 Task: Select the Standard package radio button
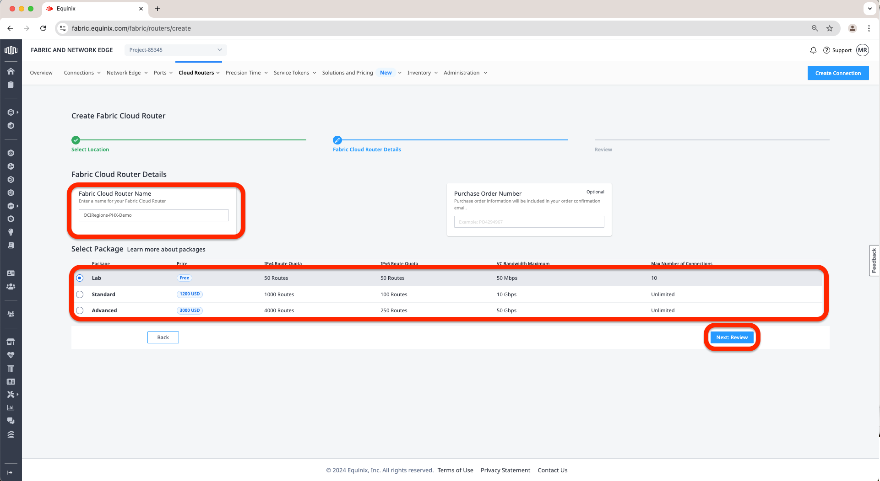point(80,294)
